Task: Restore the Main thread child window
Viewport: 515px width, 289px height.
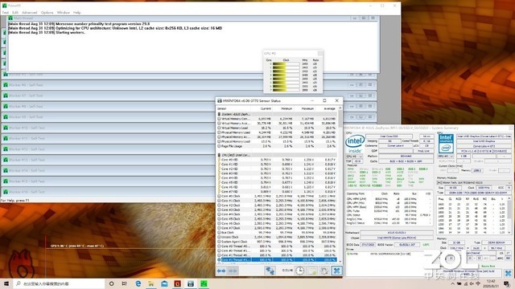Action: tap(364, 18)
